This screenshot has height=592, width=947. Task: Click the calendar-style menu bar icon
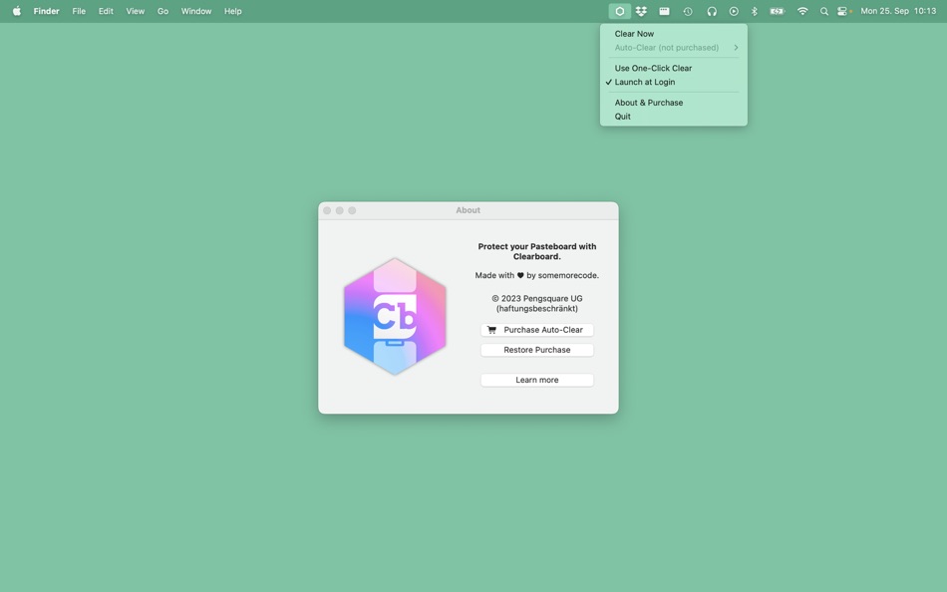coord(664,11)
